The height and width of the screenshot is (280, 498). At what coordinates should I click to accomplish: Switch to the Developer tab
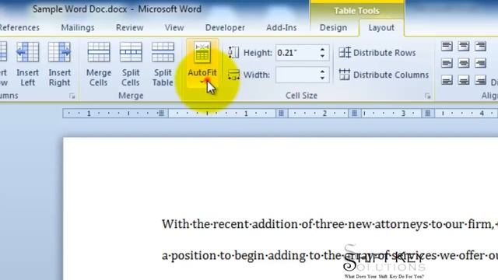tap(225, 28)
